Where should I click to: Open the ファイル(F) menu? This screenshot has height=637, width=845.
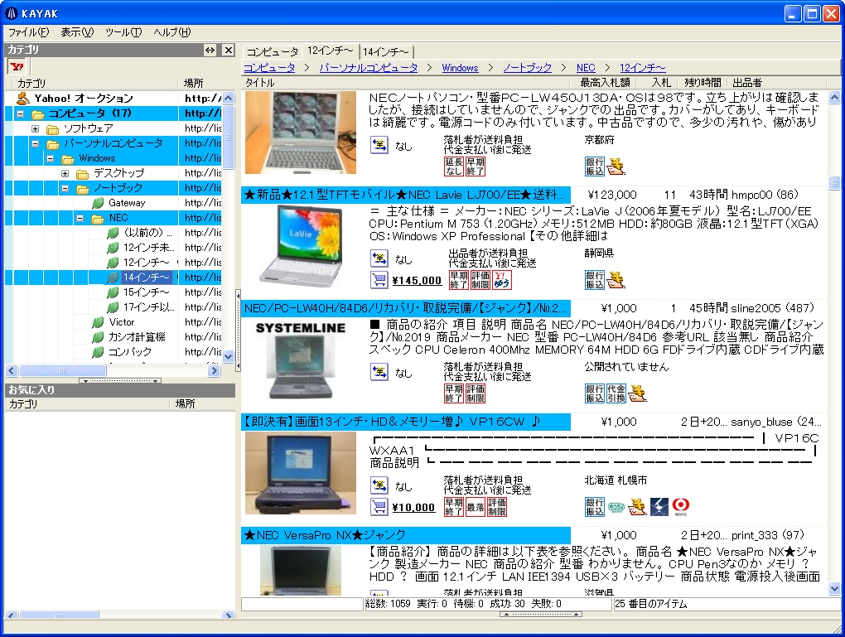[28, 32]
